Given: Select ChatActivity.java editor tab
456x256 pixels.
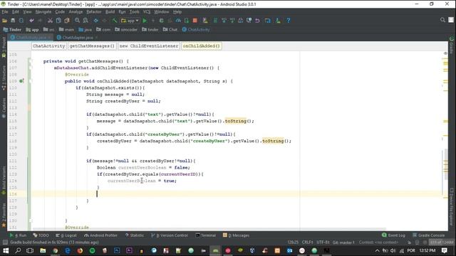Looking at the screenshot, I should (x=31, y=38).
